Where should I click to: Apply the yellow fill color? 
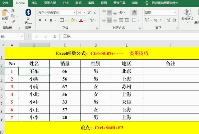(72, 20)
